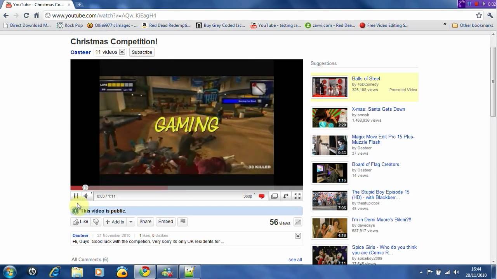Open the media player taskbar icon

[100, 272]
